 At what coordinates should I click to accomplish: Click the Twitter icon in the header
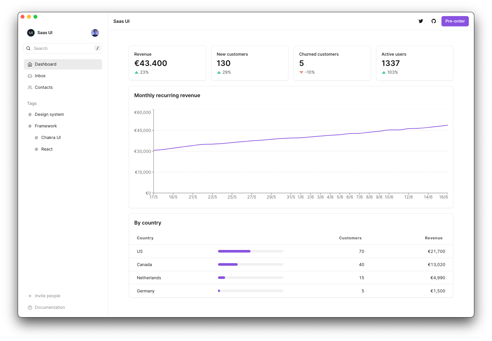[x=421, y=21]
